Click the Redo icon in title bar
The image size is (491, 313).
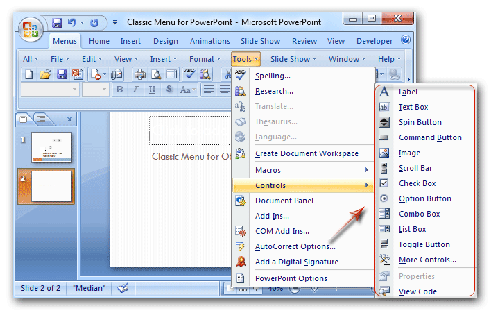coord(94,23)
